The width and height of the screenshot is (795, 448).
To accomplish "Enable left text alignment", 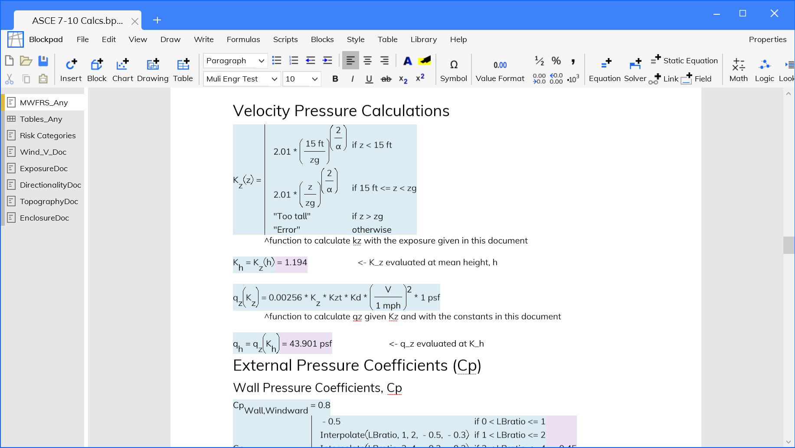I will pyautogui.click(x=350, y=61).
